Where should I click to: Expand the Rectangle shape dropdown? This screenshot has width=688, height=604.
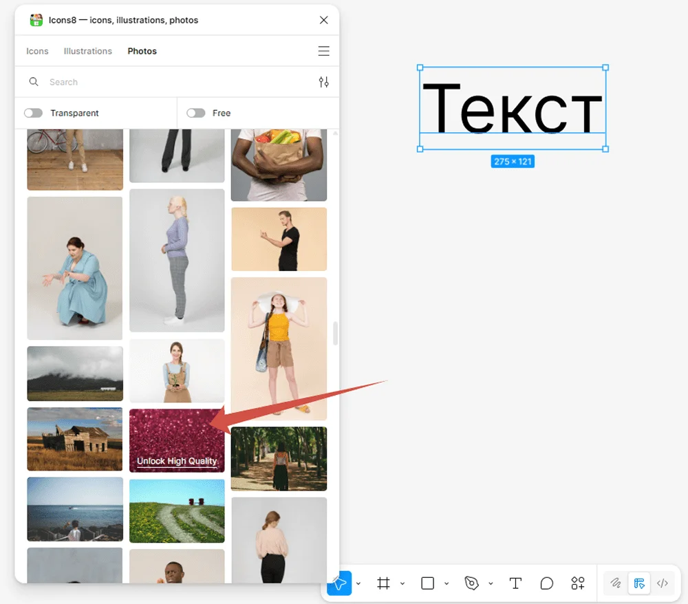click(447, 584)
